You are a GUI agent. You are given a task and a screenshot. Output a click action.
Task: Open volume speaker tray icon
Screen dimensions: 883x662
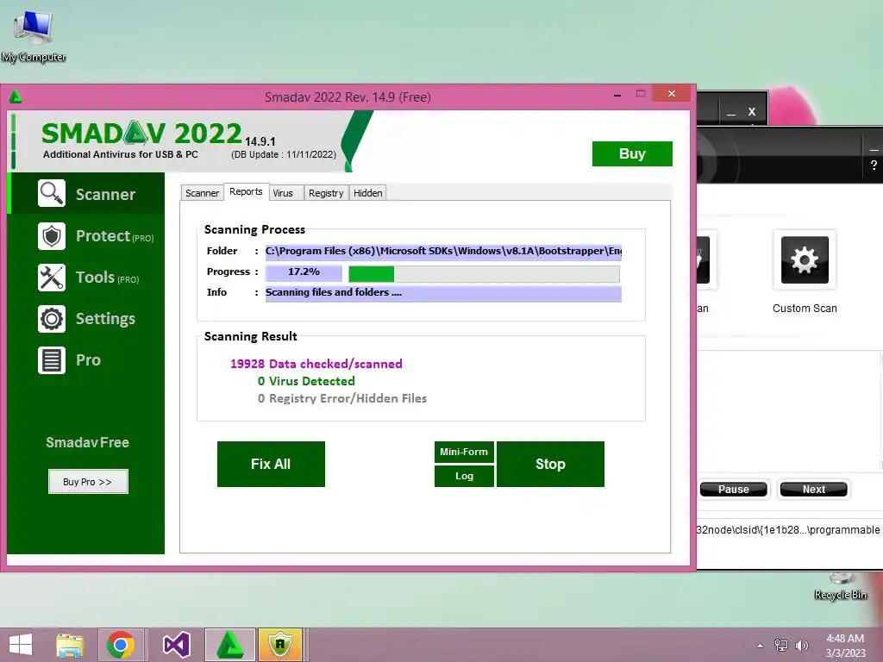(x=801, y=646)
